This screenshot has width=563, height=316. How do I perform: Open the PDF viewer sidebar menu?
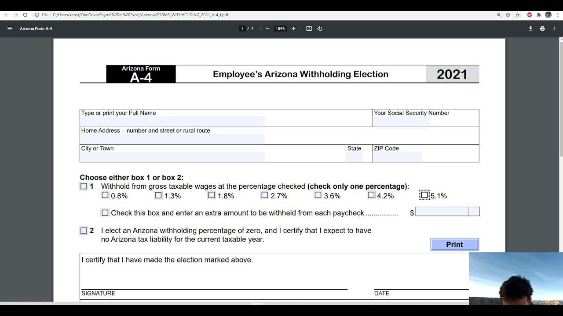(x=10, y=29)
